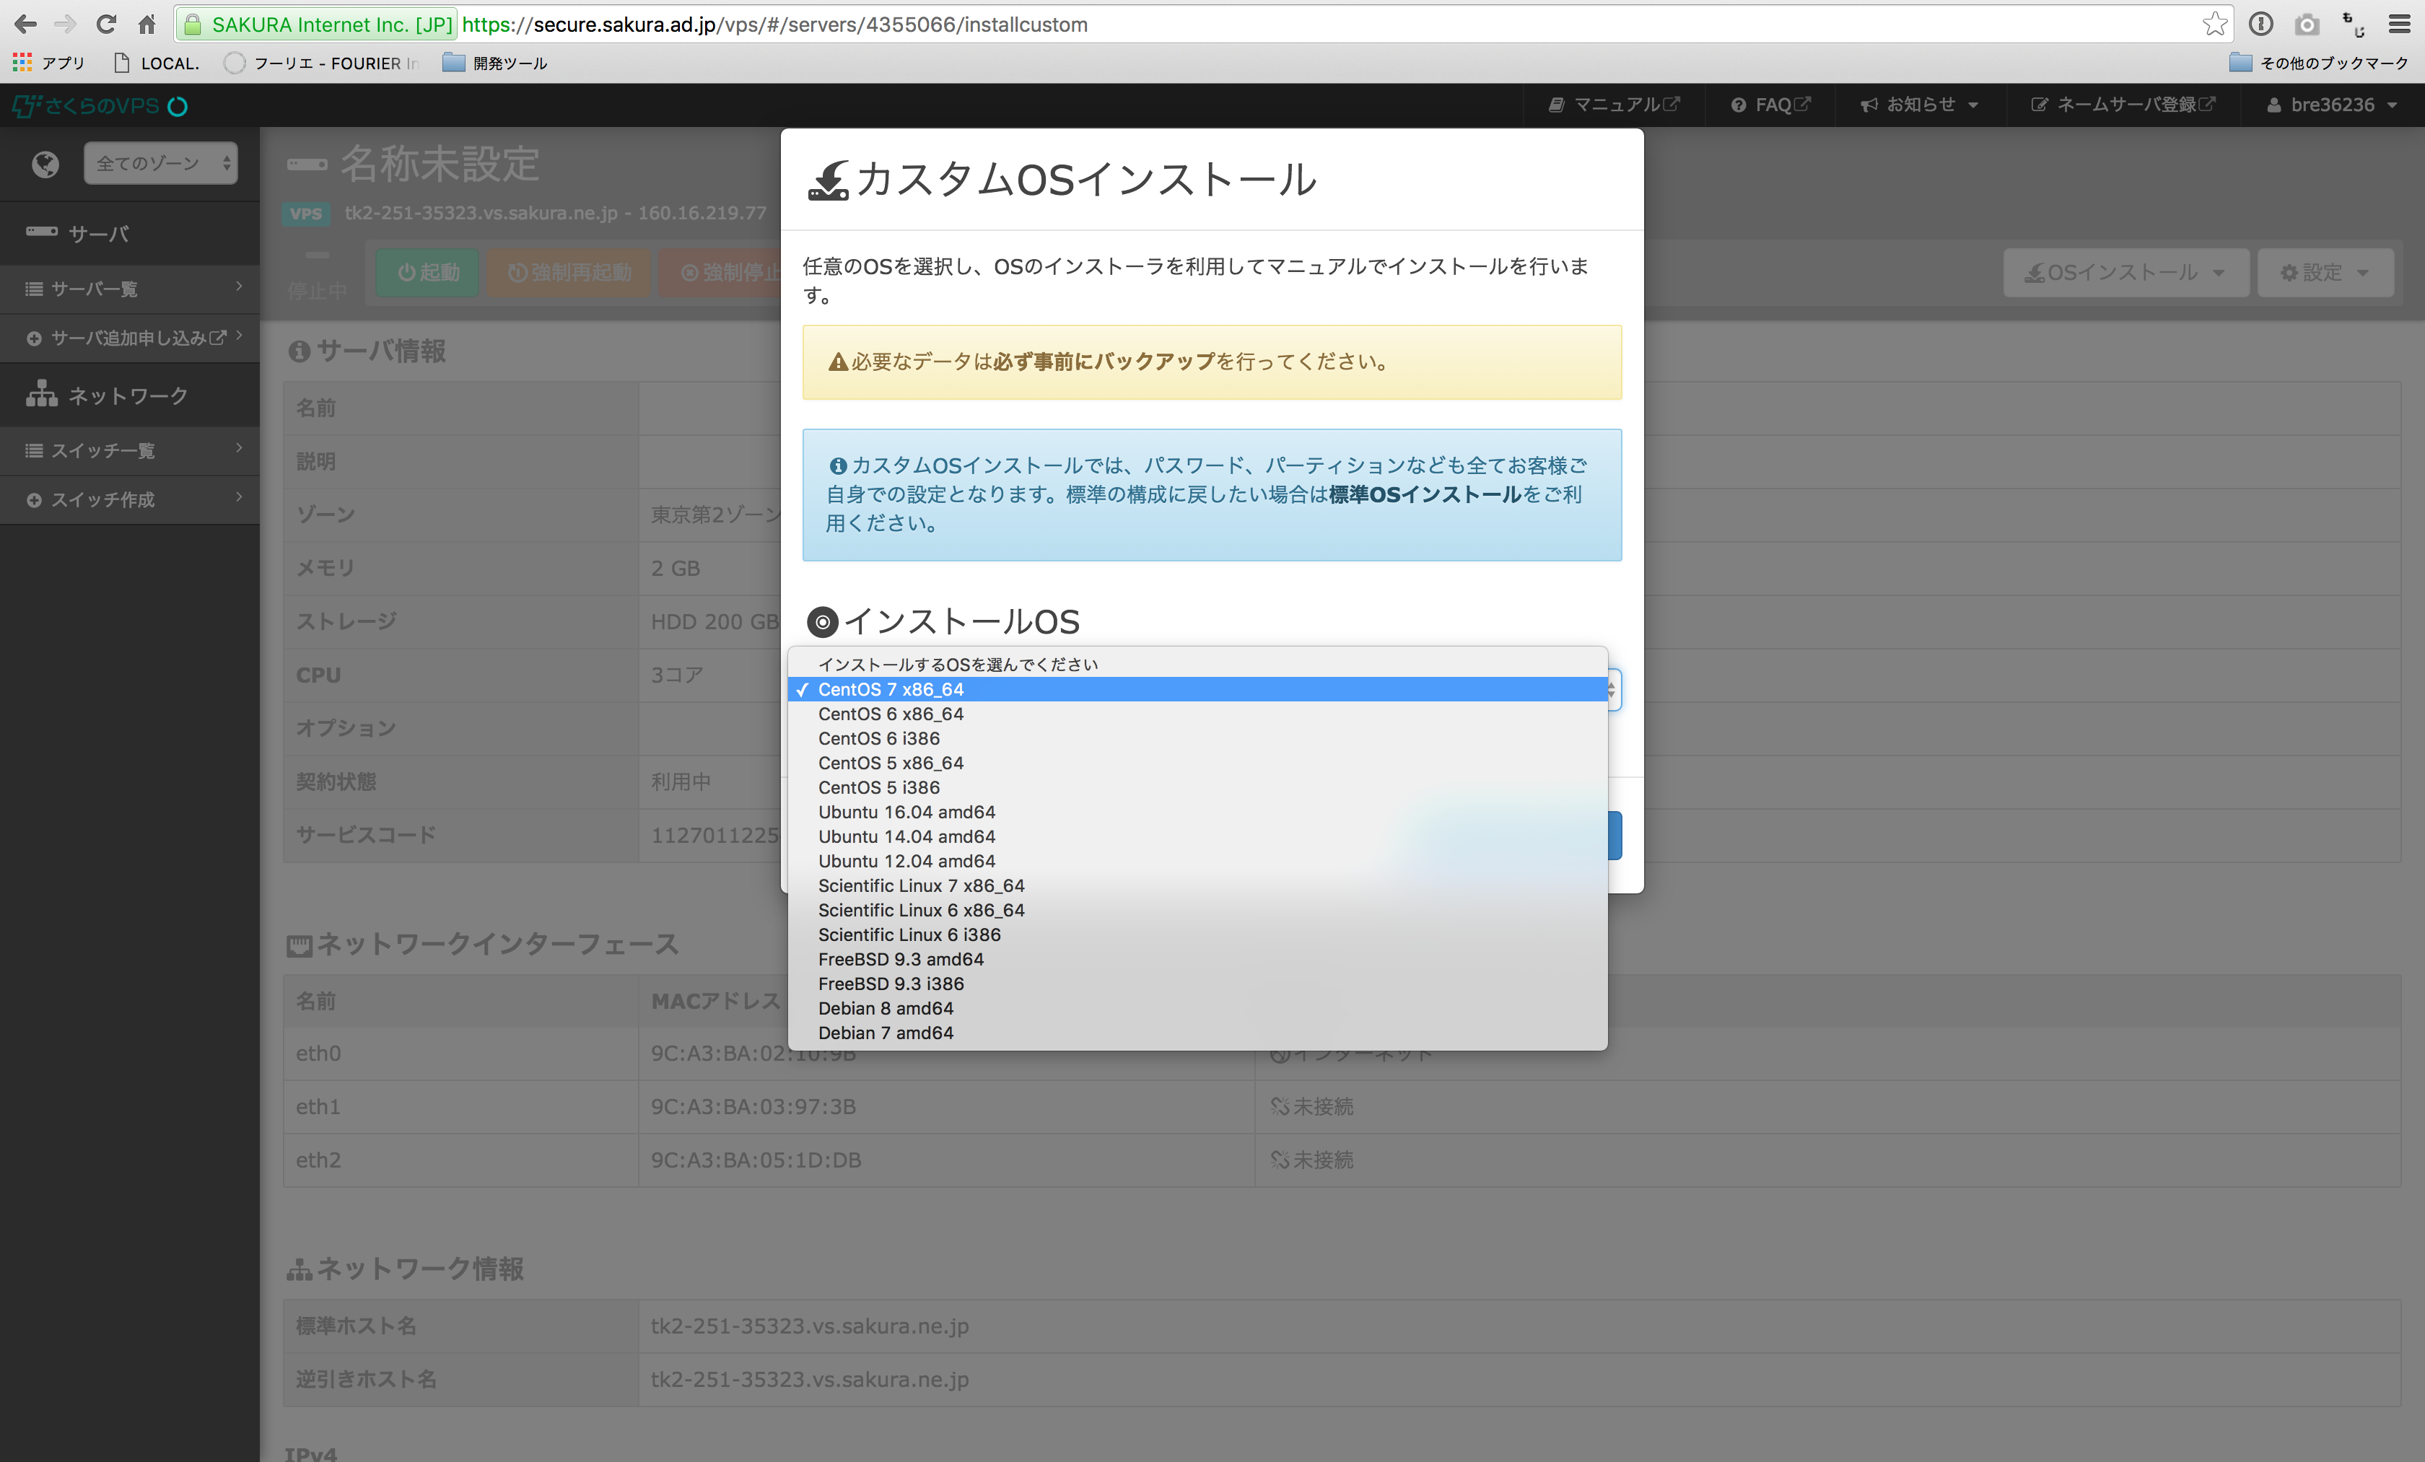This screenshot has width=2425, height=1462.
Task: Open the LOCAL. bookmark
Action: pos(157,63)
